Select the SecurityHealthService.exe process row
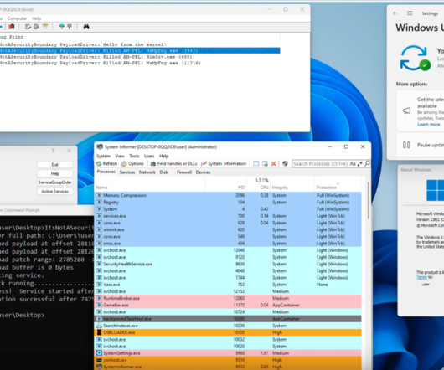444x370 pixels. point(228,264)
